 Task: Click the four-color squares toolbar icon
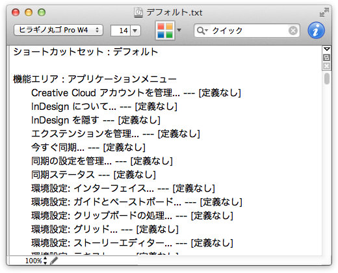click(165, 31)
